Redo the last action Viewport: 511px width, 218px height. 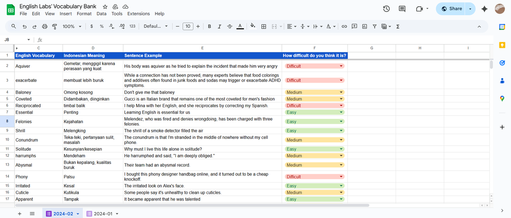[x=34, y=26]
